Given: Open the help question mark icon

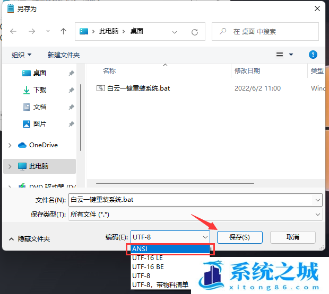Looking at the screenshot, I should point(313,55).
